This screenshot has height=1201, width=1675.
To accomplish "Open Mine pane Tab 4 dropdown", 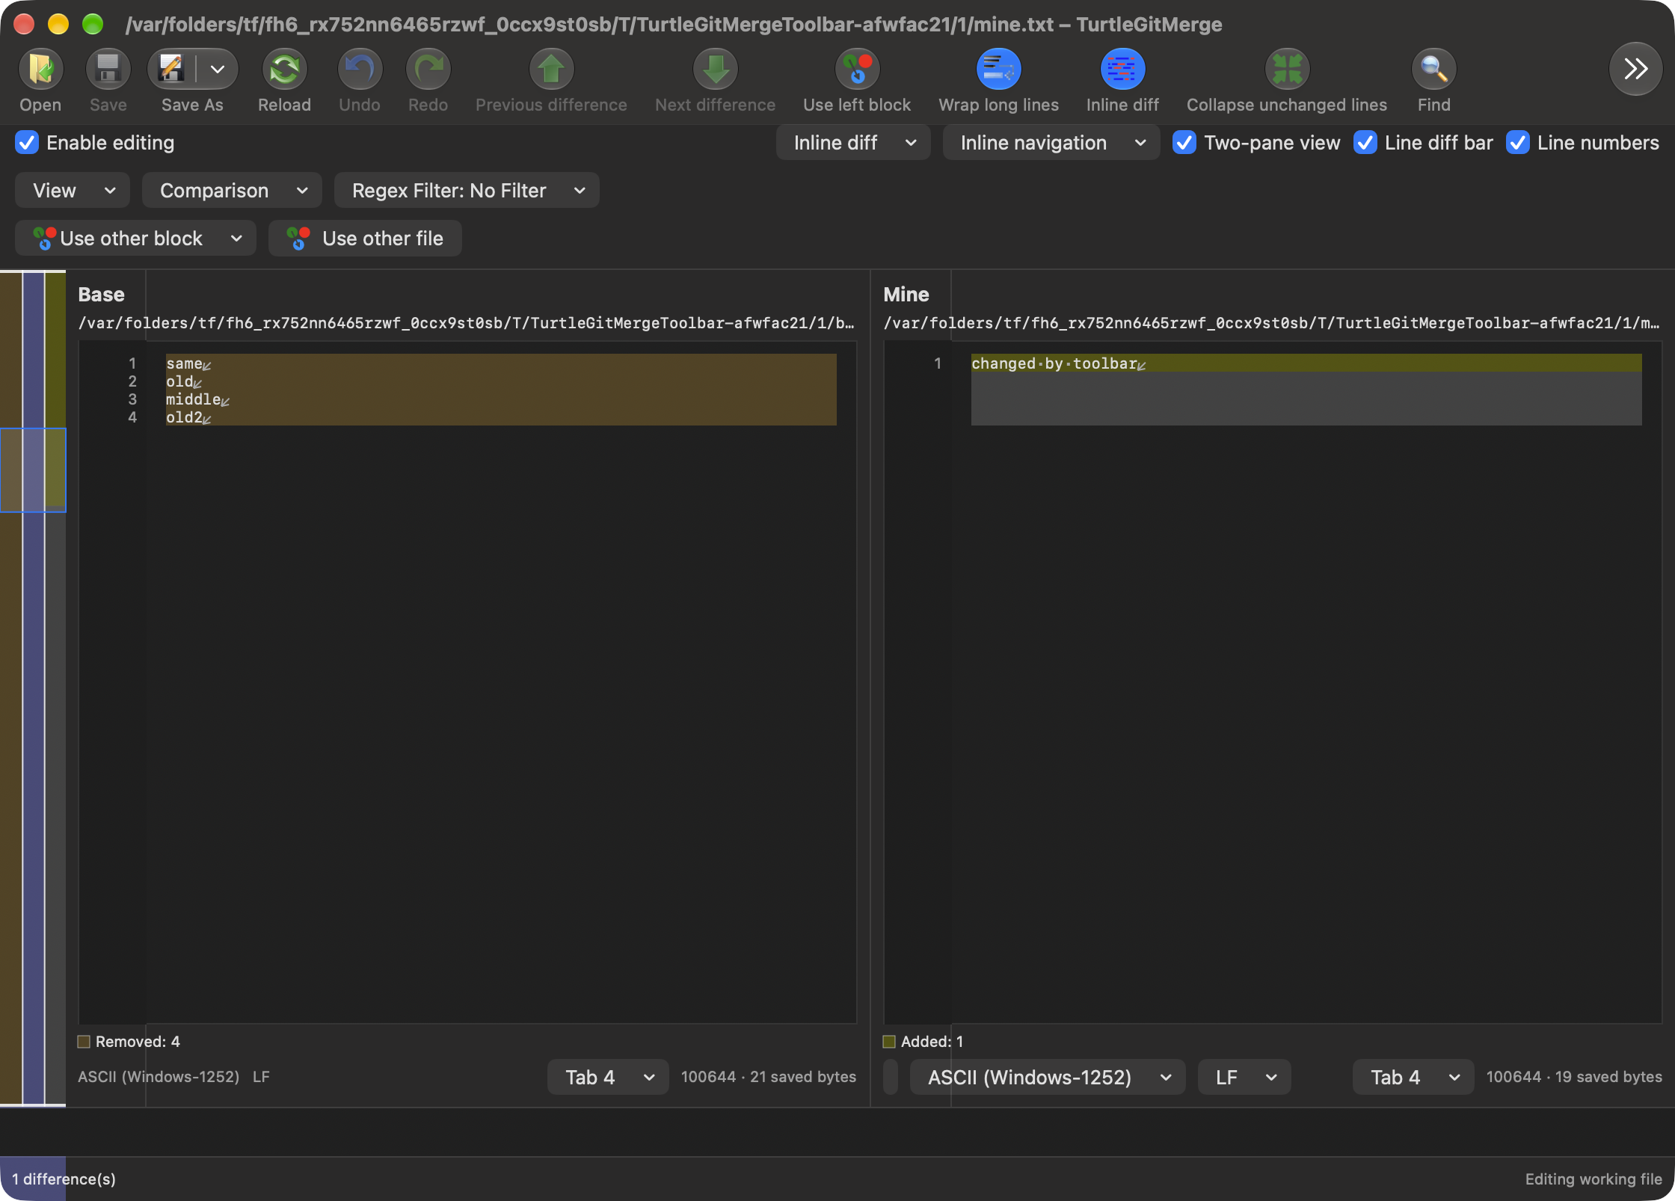I will point(1413,1077).
